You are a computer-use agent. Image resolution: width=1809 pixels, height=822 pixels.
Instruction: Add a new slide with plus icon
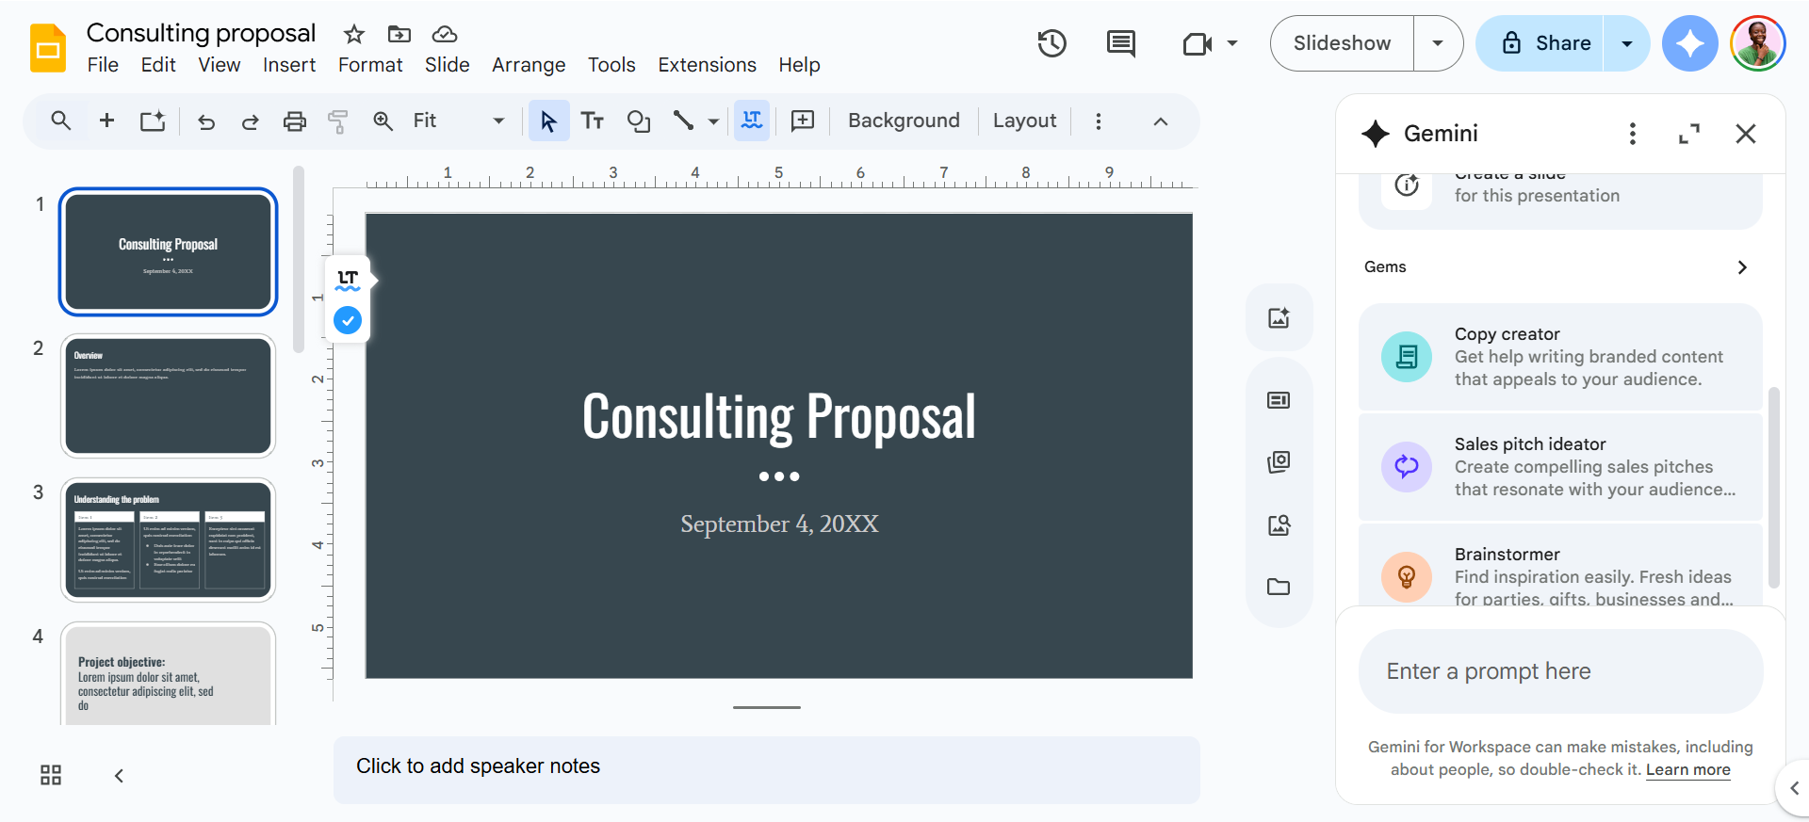[107, 121]
